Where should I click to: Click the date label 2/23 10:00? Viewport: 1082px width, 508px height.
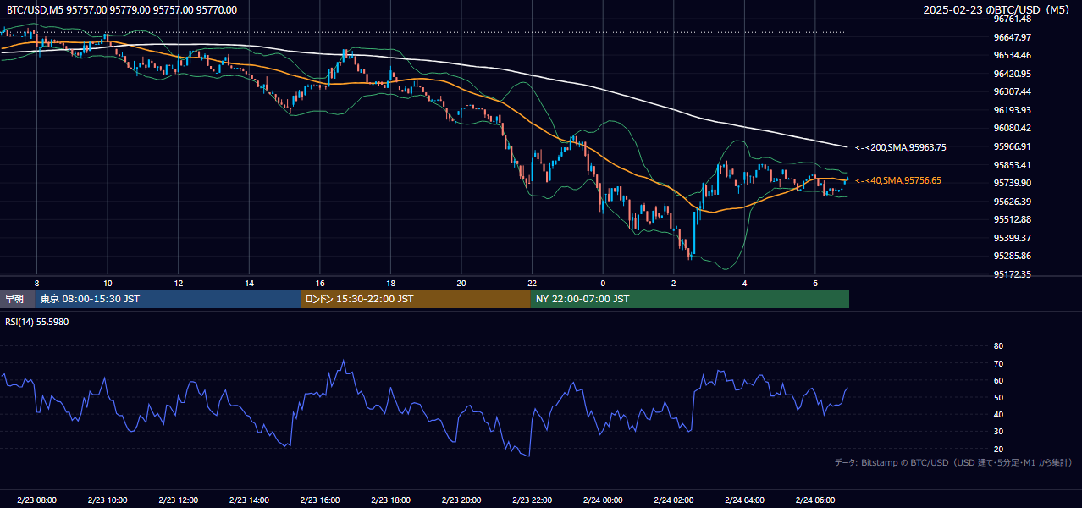point(108,500)
